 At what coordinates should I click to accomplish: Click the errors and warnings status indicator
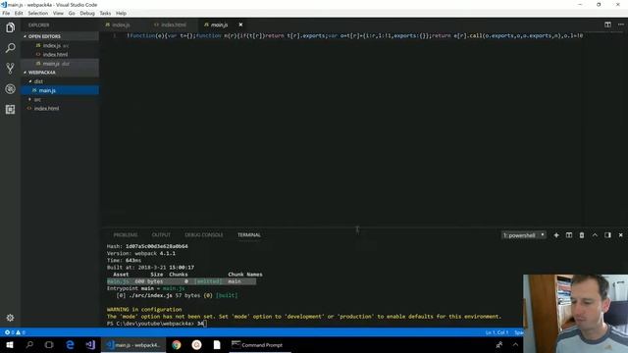click(x=15, y=332)
